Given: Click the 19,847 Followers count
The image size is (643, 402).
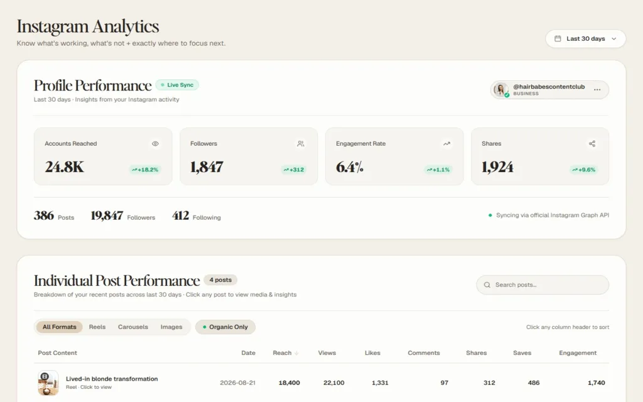Looking at the screenshot, I should coord(123,216).
